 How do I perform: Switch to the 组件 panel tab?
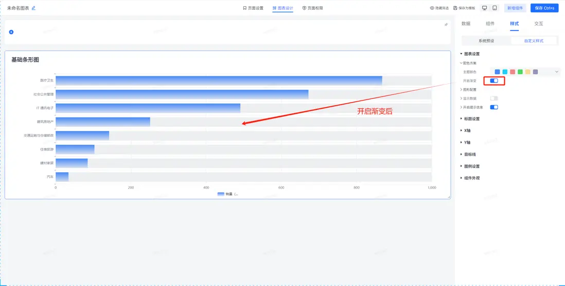click(x=490, y=23)
